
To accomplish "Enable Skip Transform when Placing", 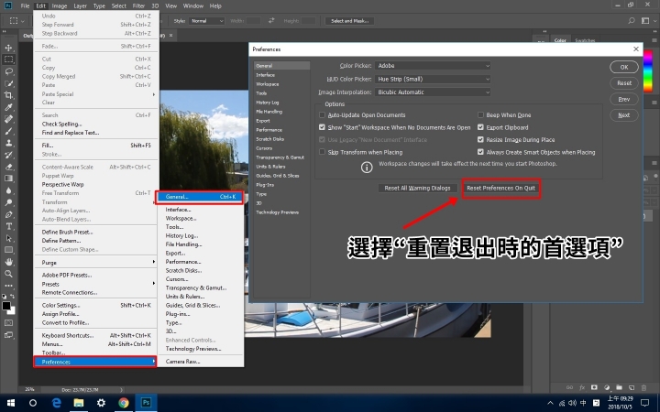I will [x=322, y=152].
